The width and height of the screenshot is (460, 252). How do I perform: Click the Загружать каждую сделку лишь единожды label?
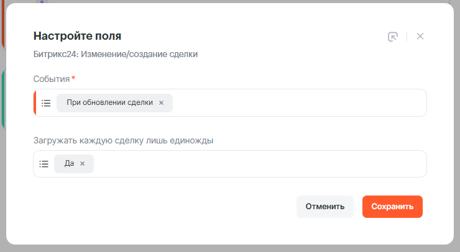[x=123, y=140]
